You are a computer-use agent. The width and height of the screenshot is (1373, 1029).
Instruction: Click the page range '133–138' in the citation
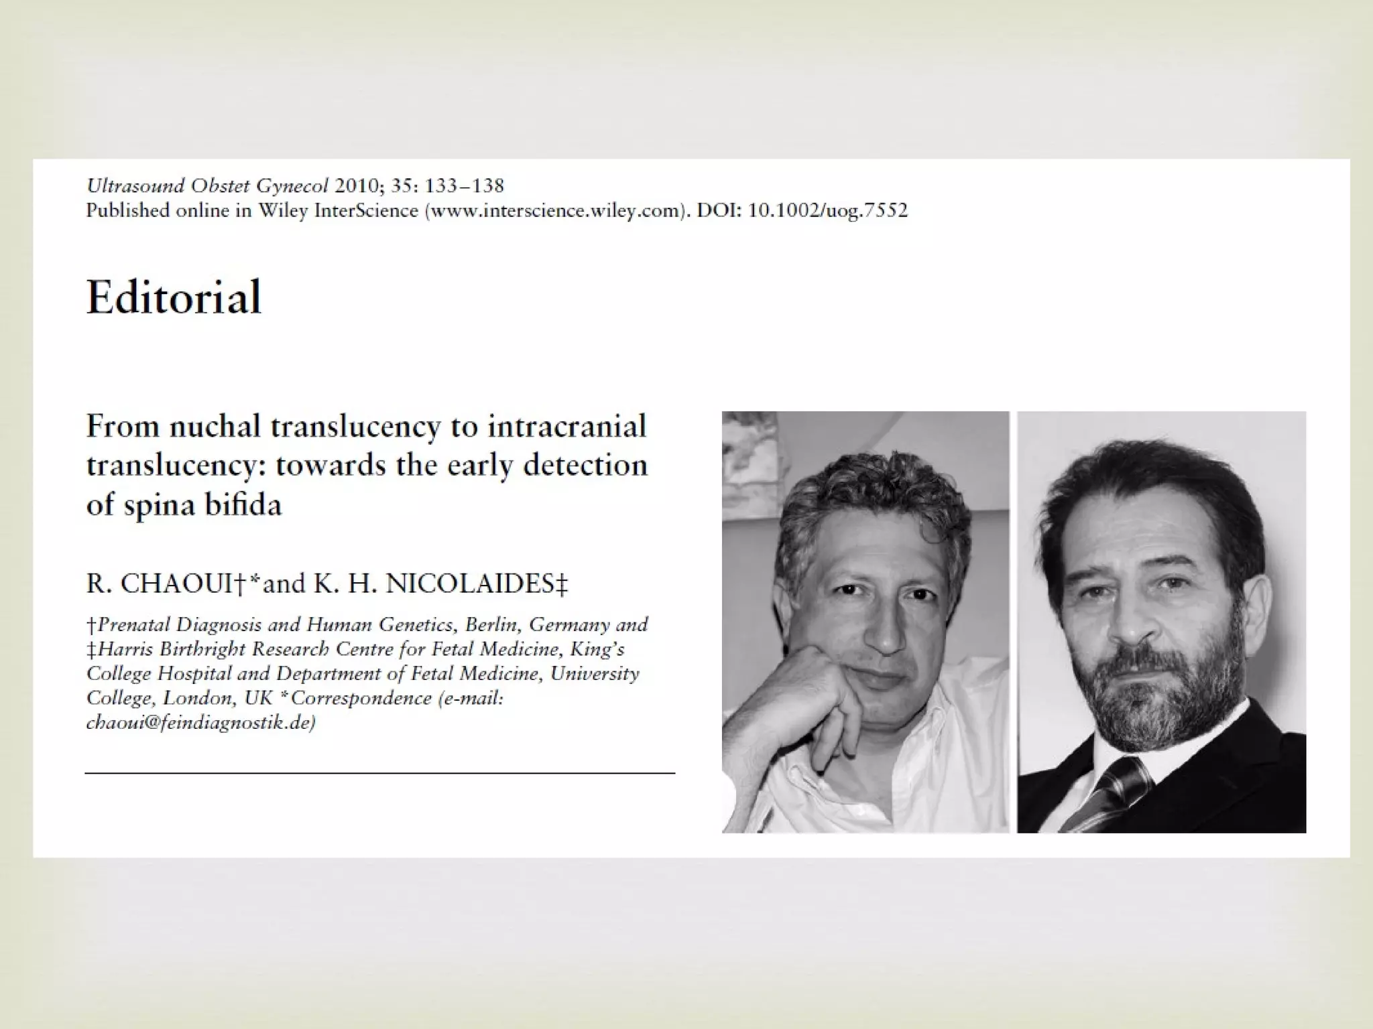464,186
